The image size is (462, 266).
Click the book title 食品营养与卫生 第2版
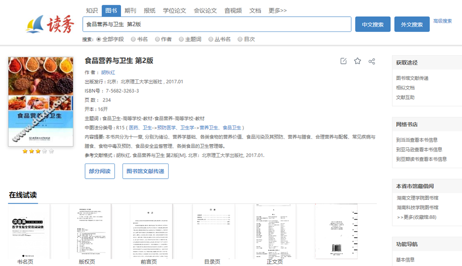[x=119, y=60]
